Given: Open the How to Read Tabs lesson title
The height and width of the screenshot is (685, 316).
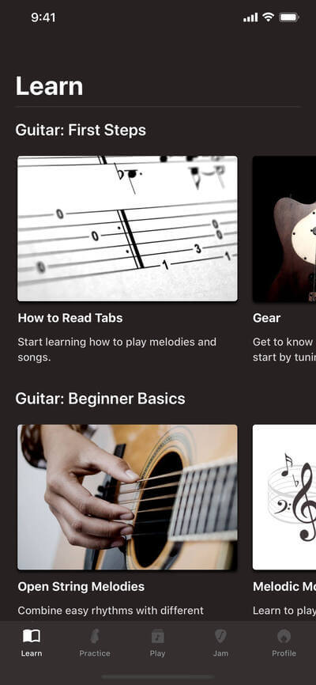Looking at the screenshot, I should [70, 318].
